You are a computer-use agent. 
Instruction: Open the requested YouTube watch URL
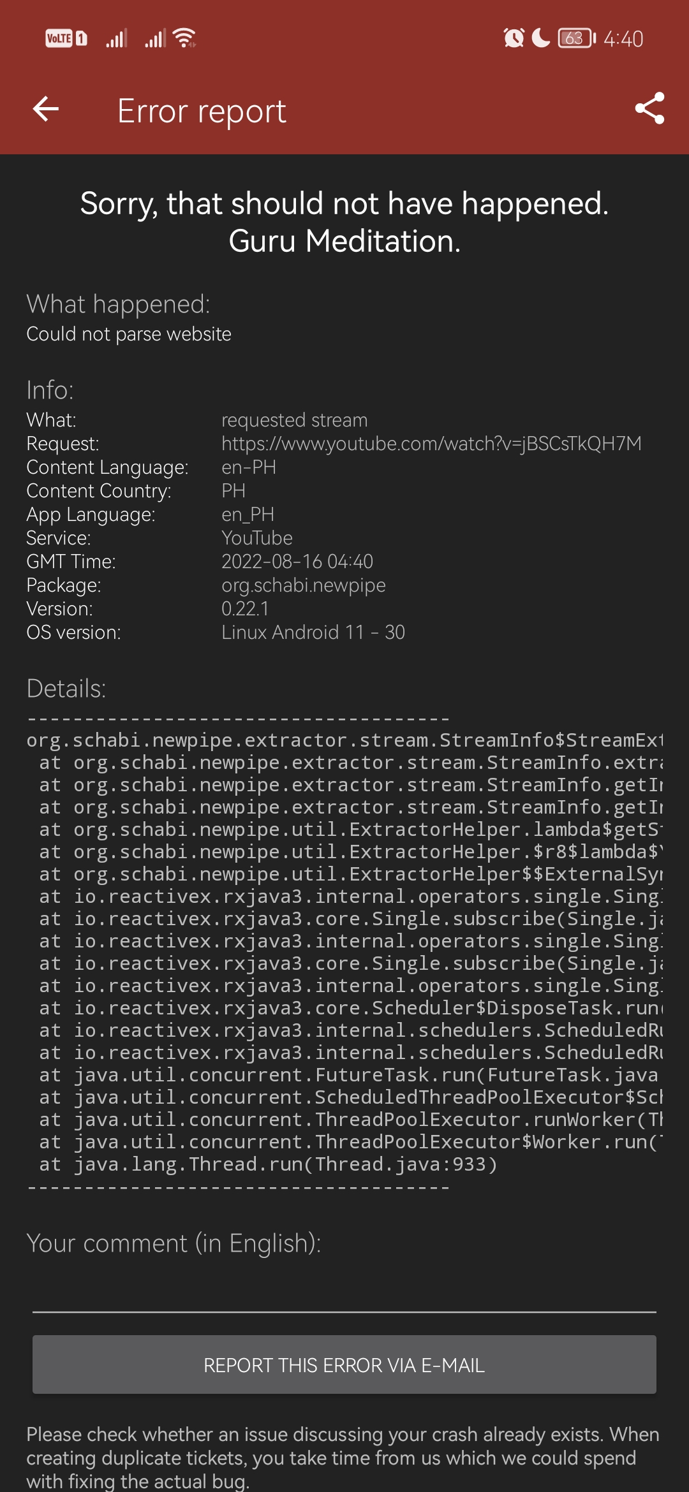pos(432,443)
